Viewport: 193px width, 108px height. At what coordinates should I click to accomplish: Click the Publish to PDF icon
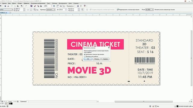pyautogui.click(x=41, y=6)
